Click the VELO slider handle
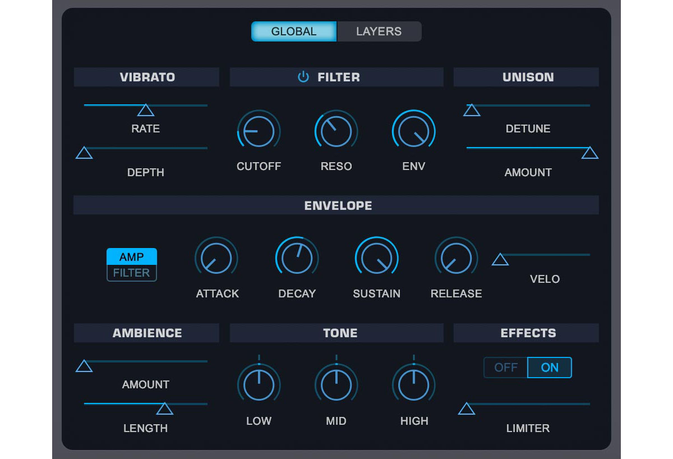Screen dimensions: 673x459 click(x=500, y=259)
